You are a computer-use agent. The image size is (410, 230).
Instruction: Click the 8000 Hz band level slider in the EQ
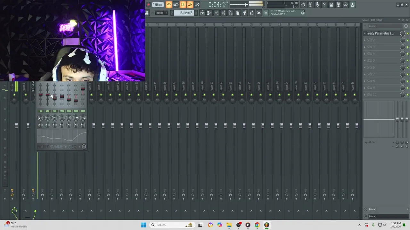[83, 88]
